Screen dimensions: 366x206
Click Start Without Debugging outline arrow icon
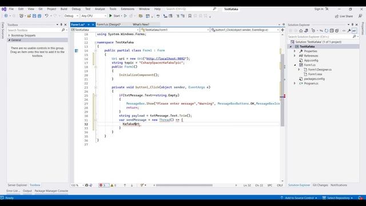tap(125, 16)
